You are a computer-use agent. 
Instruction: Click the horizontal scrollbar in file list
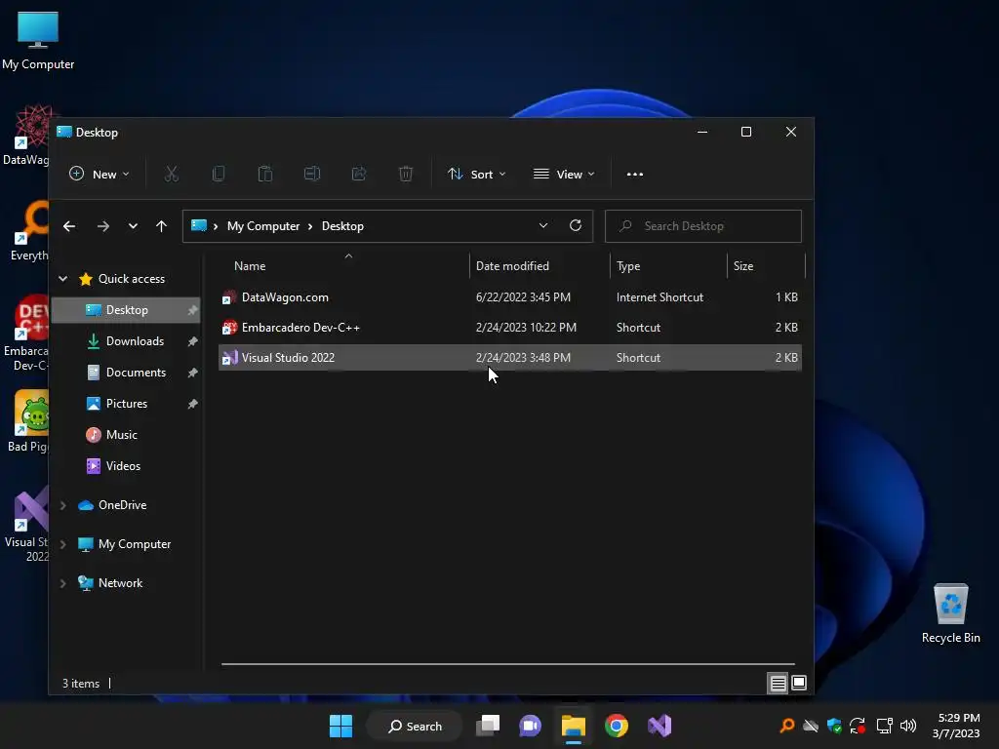tap(507, 663)
